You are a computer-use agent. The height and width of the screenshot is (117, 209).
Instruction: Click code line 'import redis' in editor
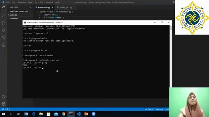click(51, 15)
